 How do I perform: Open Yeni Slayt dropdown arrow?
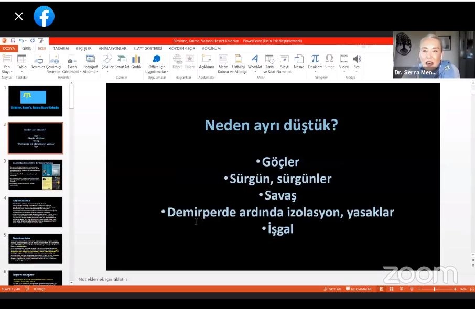click(x=7, y=71)
